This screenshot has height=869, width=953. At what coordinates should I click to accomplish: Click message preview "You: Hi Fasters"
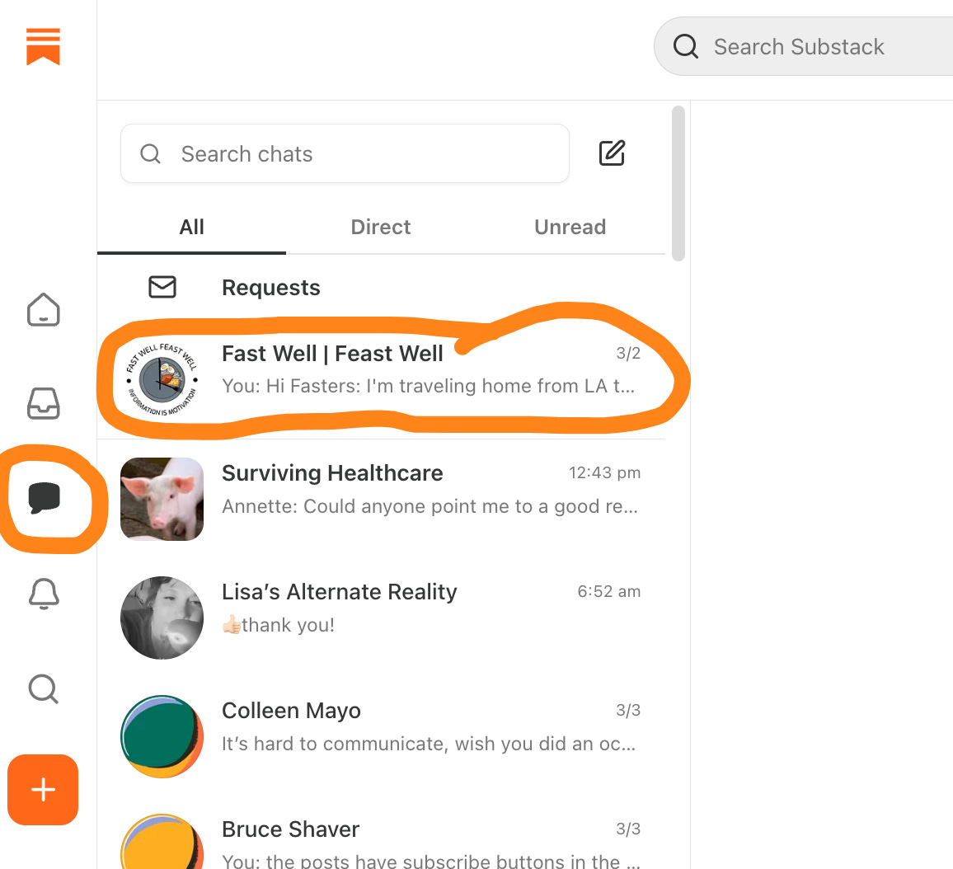428,386
